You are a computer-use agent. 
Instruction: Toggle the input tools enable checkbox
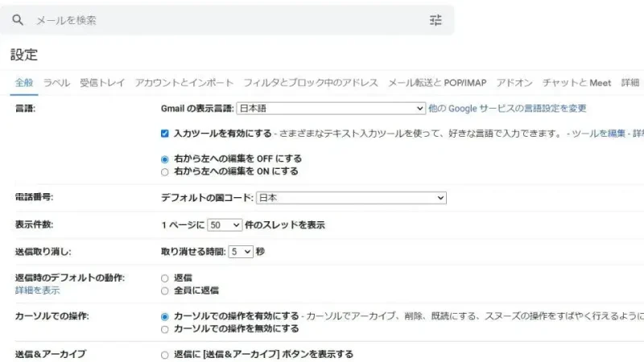tap(165, 134)
